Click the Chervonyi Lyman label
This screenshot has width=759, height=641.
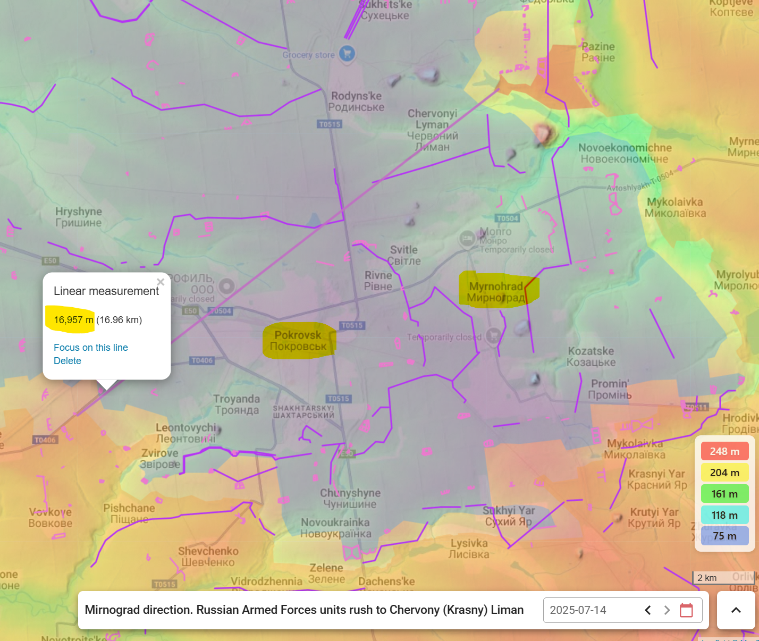coord(432,130)
